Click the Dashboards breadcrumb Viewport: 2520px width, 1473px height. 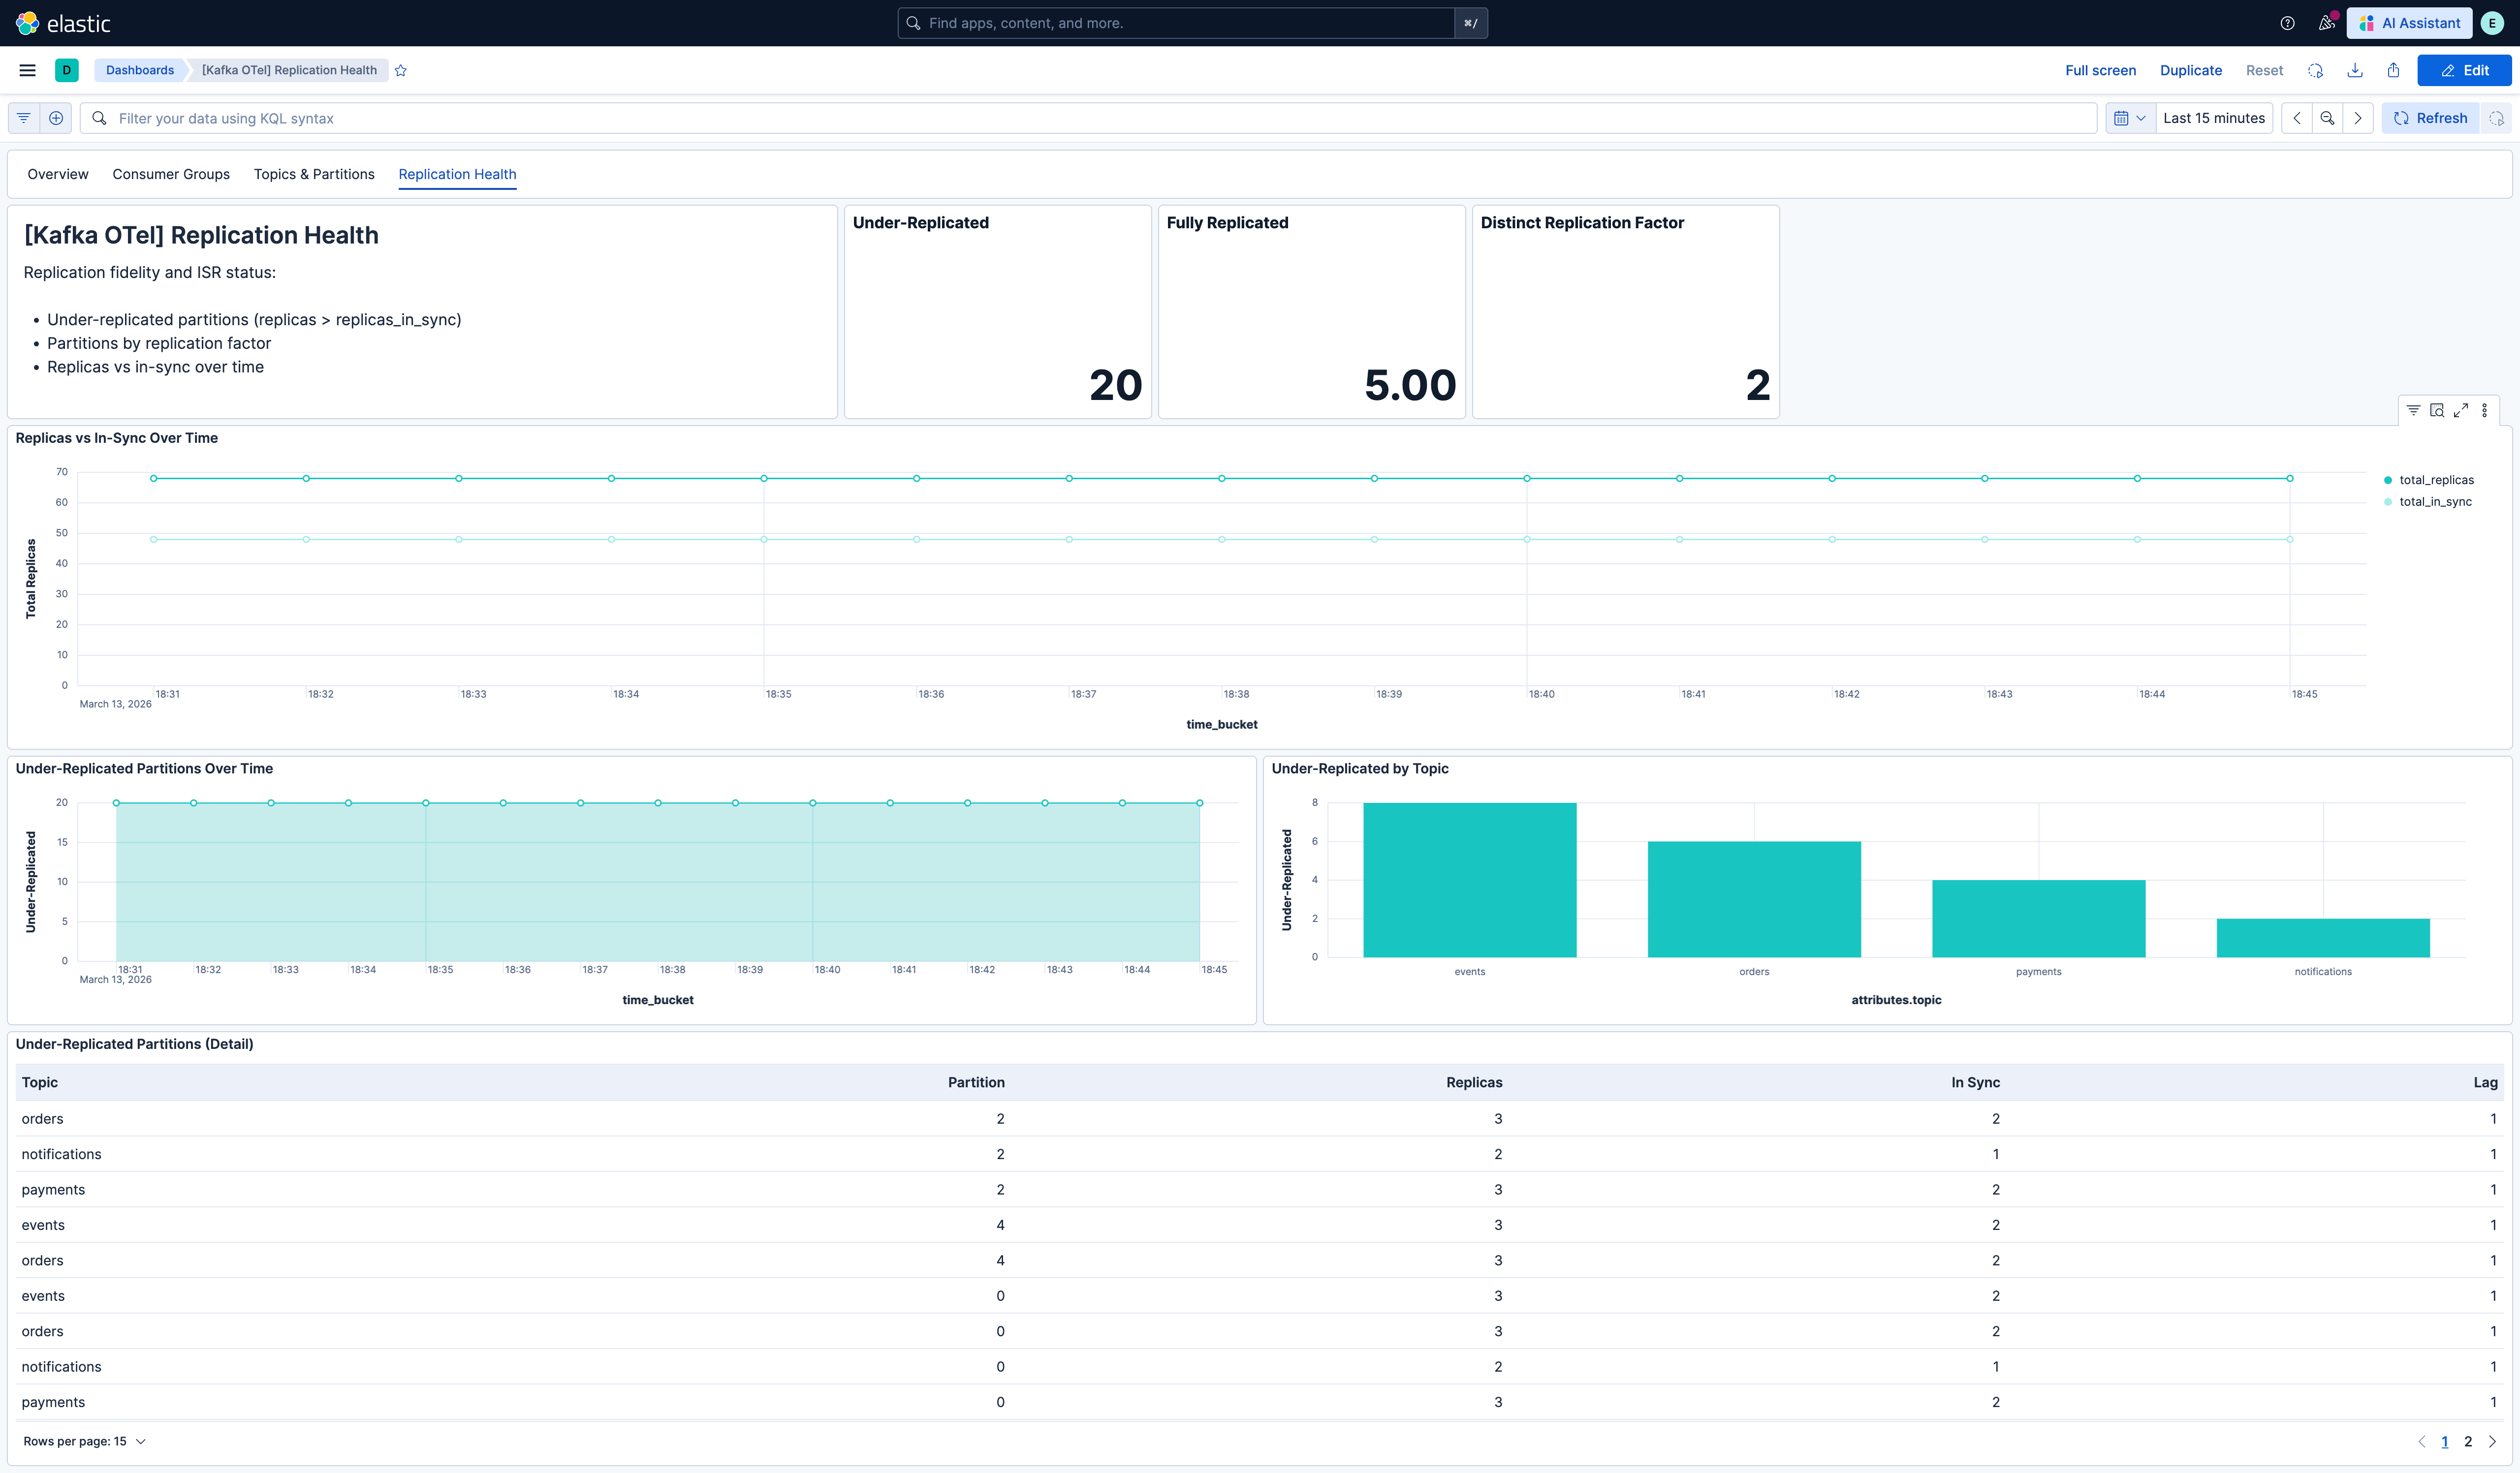[140, 70]
